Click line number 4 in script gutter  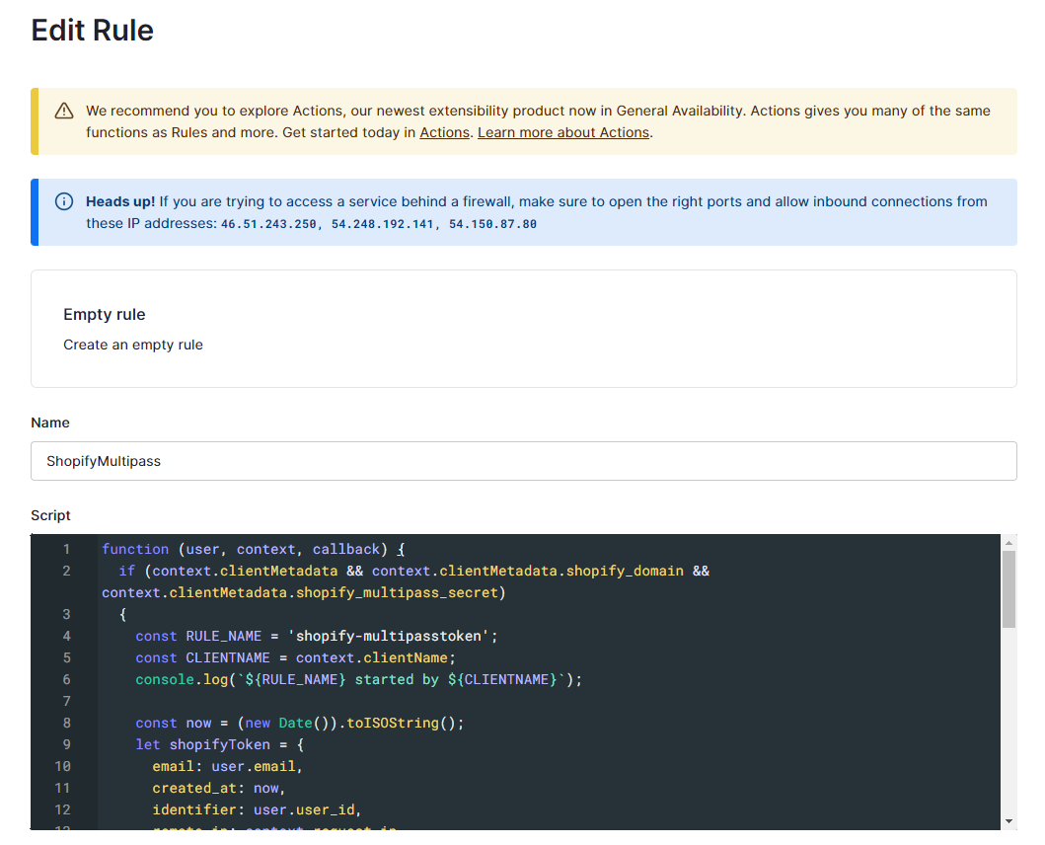pyautogui.click(x=67, y=636)
